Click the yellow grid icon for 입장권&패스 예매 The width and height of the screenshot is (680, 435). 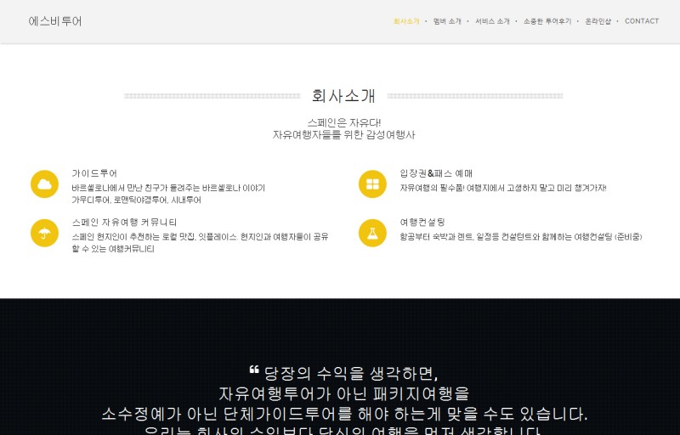tap(372, 184)
